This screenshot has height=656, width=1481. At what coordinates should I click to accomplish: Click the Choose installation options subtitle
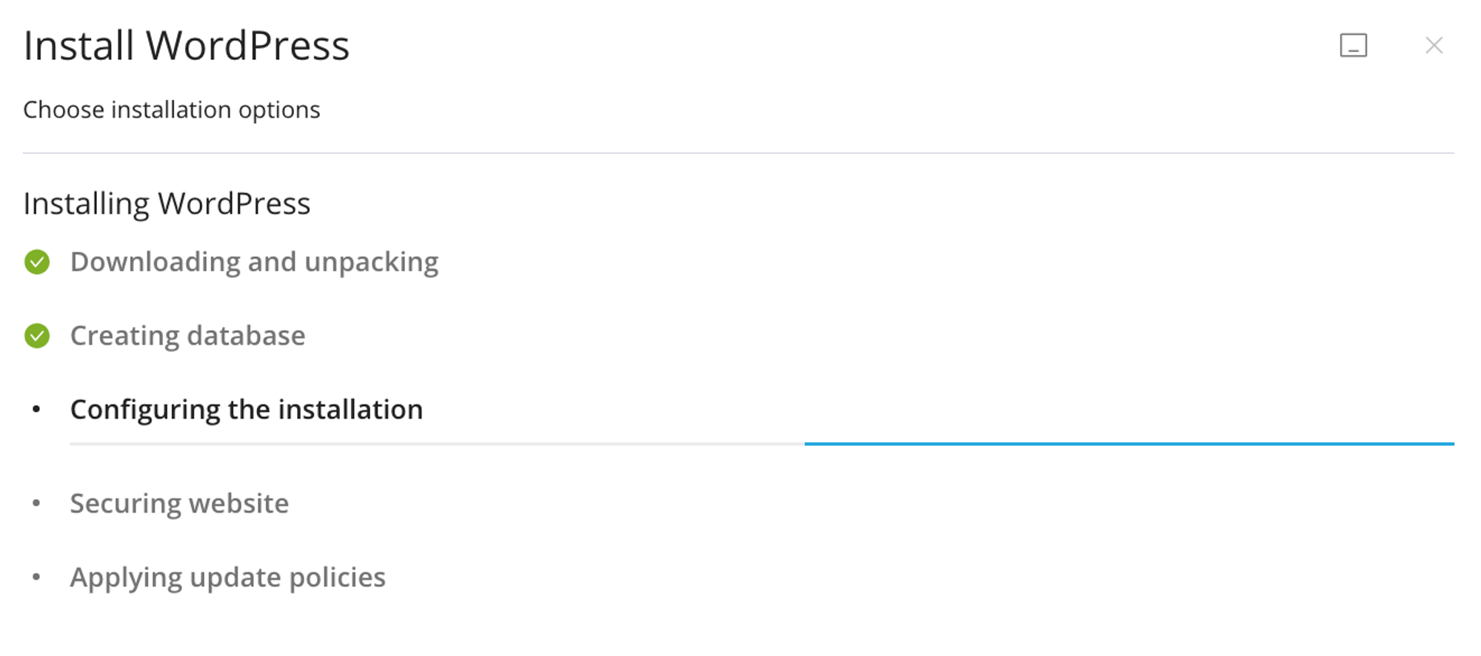point(172,109)
